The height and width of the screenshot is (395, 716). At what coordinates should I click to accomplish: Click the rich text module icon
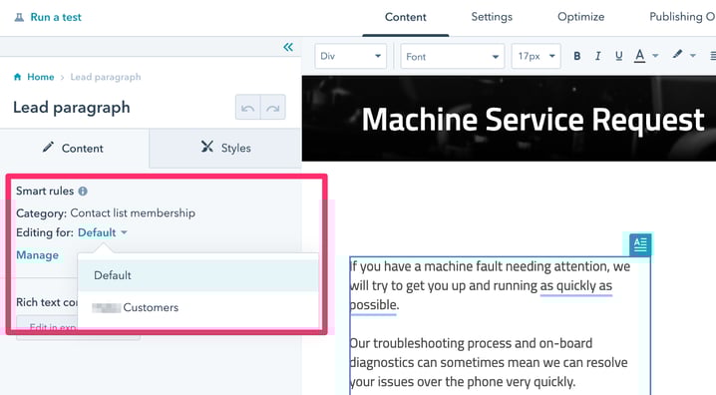tap(640, 245)
